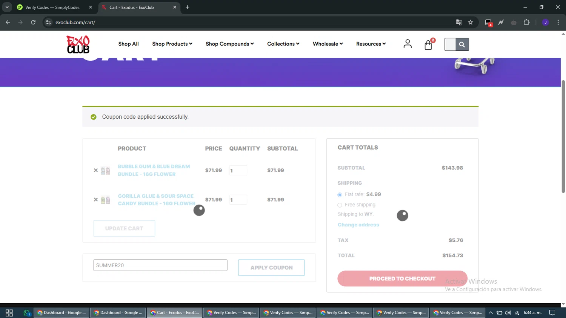Click the extension icon with red badge
Screen dimensions: 566x318
point(489,23)
